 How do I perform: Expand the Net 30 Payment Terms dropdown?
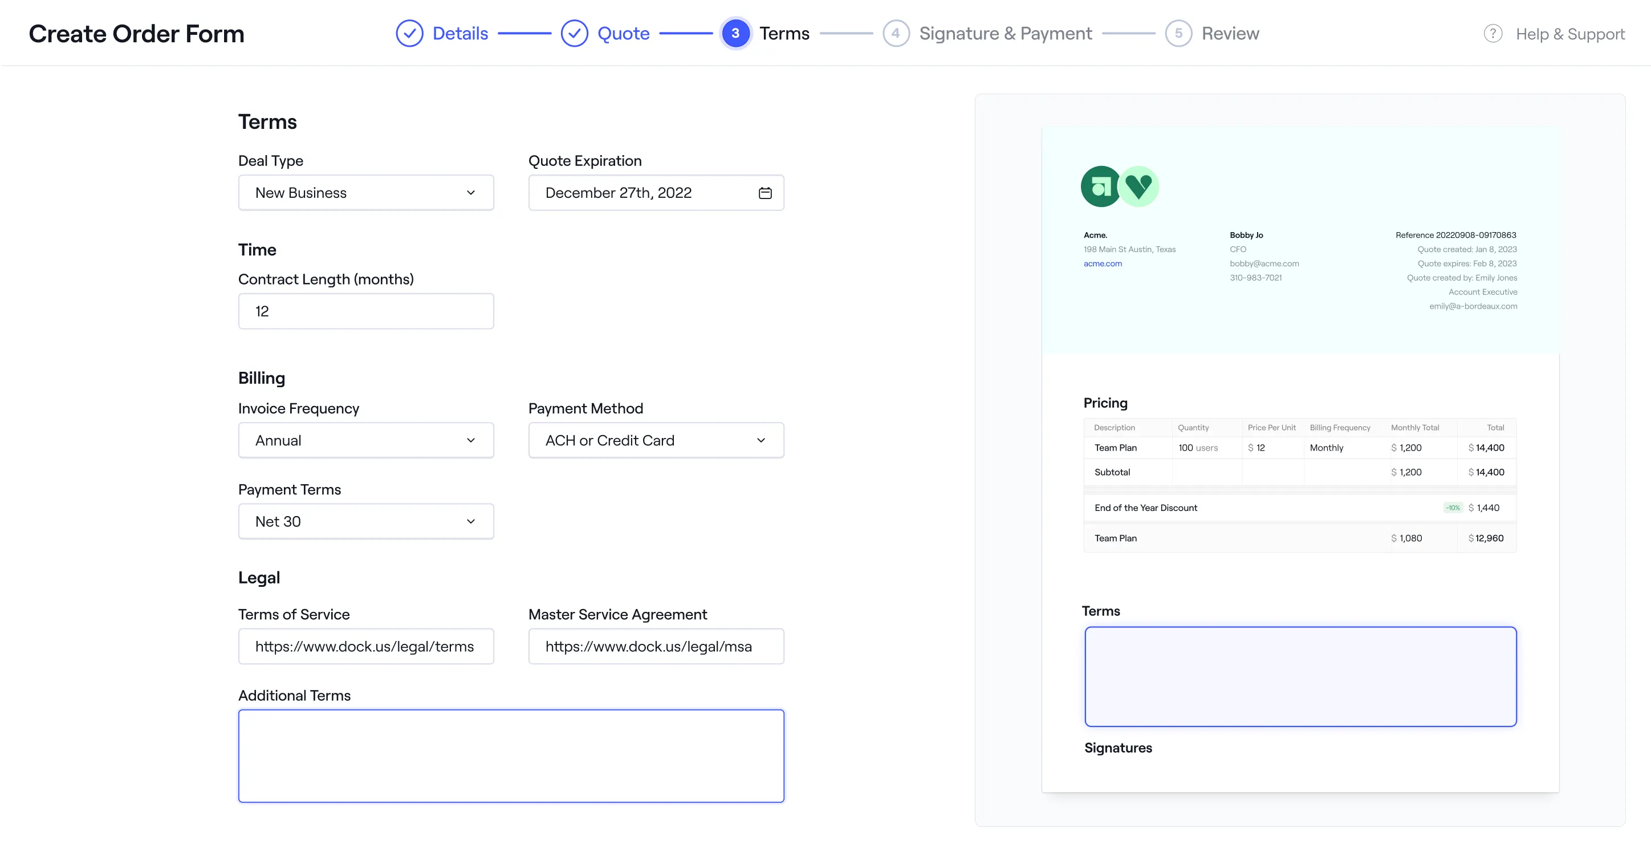(x=366, y=521)
